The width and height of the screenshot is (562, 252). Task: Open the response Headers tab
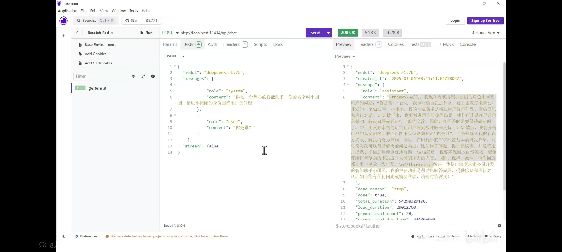tap(370, 44)
